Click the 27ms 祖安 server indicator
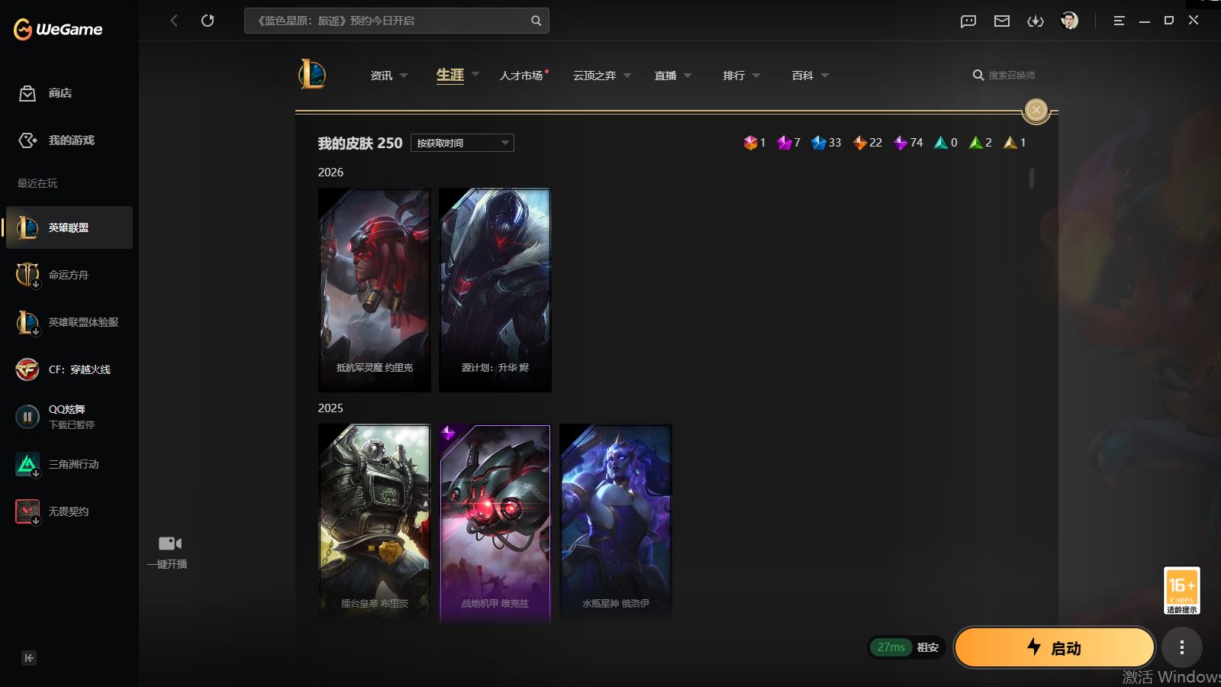The width and height of the screenshot is (1221, 687). 907,647
